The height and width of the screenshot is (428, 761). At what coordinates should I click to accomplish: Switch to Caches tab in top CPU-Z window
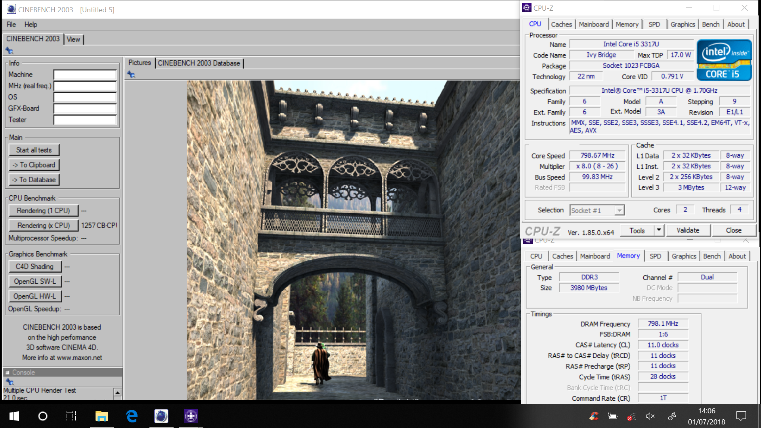tap(561, 24)
